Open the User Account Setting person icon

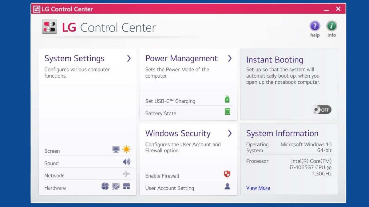227,186
